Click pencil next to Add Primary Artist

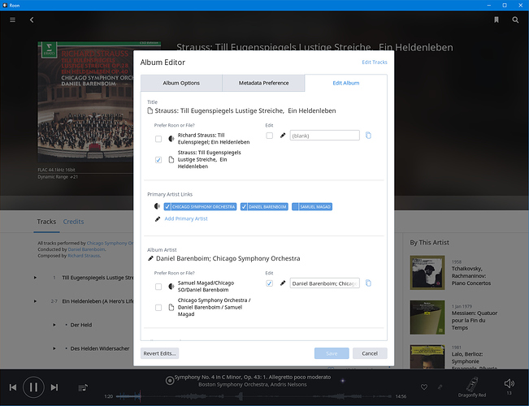click(x=157, y=219)
